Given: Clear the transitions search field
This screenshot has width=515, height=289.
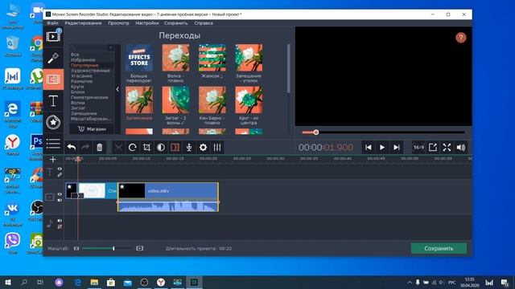Looking at the screenshot, I should click(x=111, y=48).
